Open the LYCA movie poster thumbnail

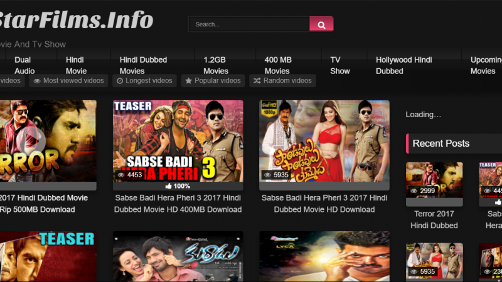[324, 257]
